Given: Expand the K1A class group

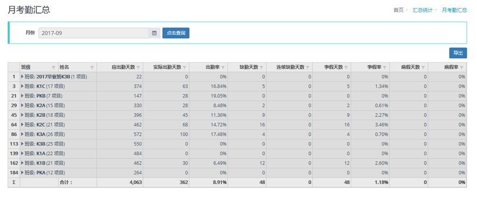Looking at the screenshot, I should tap(22, 153).
